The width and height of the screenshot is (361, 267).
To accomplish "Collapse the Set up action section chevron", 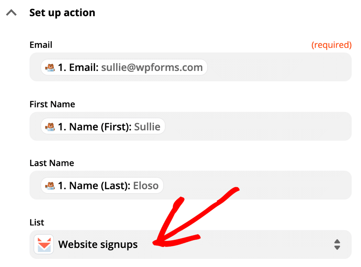I will (12, 13).
